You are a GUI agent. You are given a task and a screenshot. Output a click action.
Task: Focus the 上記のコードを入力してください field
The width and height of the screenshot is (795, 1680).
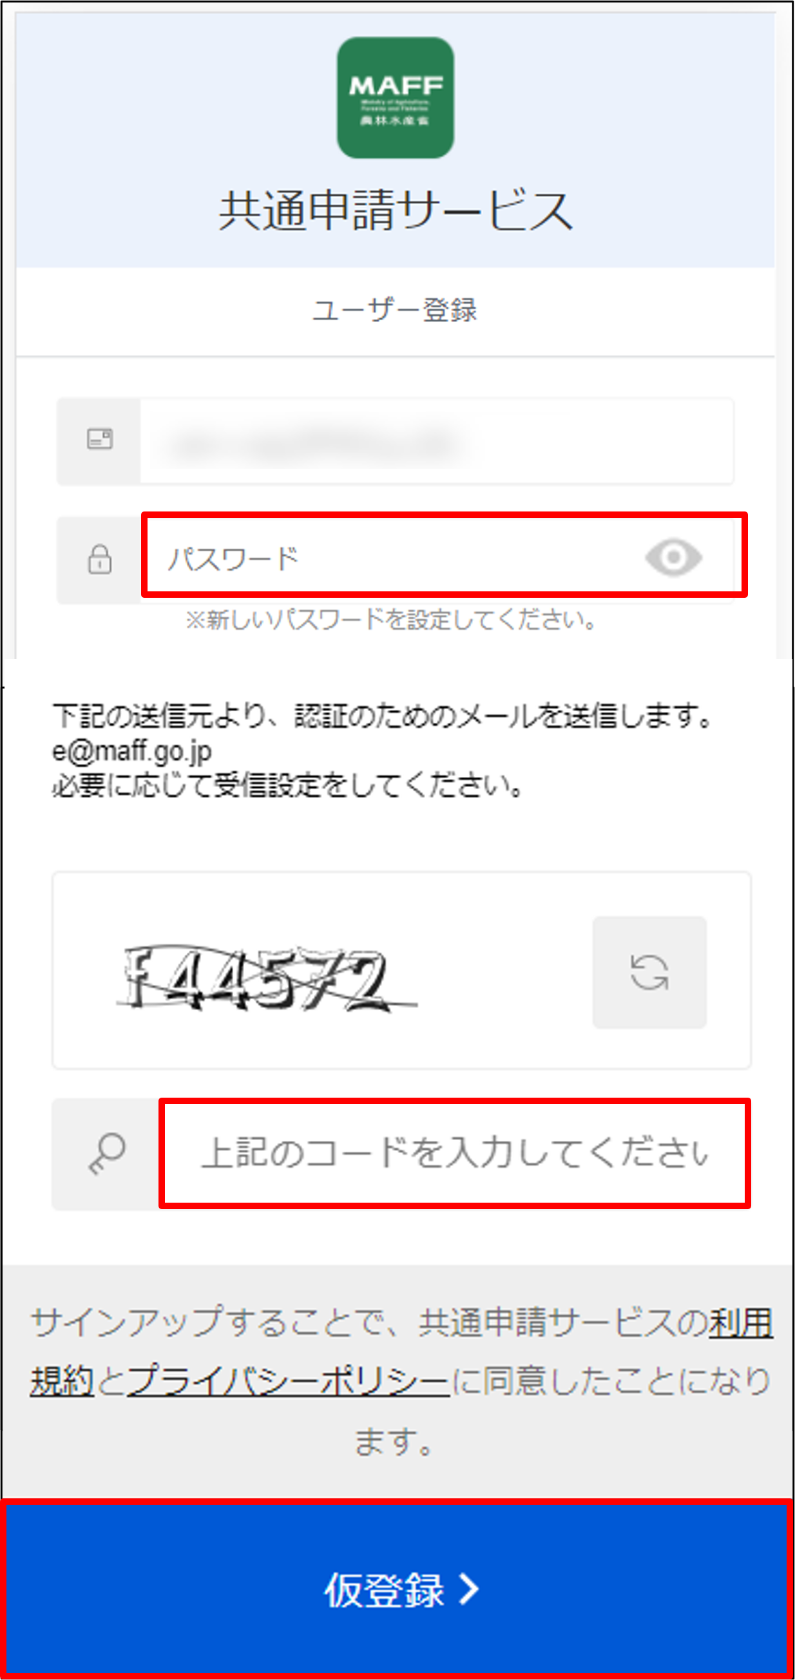point(455,1153)
